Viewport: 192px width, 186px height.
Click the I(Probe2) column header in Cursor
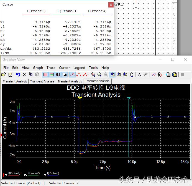(x=66, y=11)
